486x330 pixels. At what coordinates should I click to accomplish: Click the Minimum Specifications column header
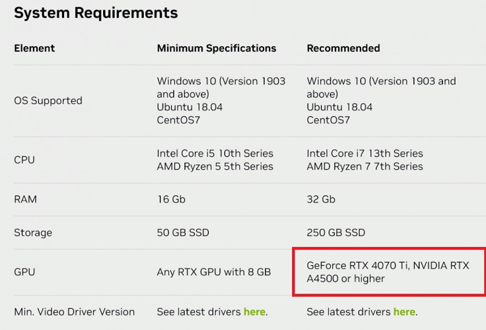[x=217, y=48]
